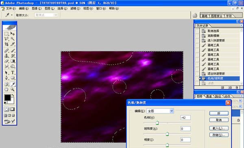Set history brush source at 进入快速蒙版 row
This screenshot has width=244, height=148.
197,40
